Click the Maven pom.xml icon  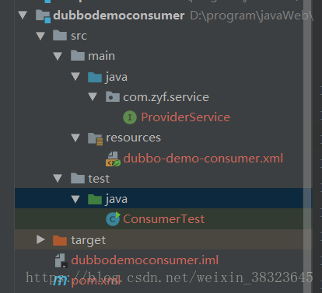pos(60,281)
